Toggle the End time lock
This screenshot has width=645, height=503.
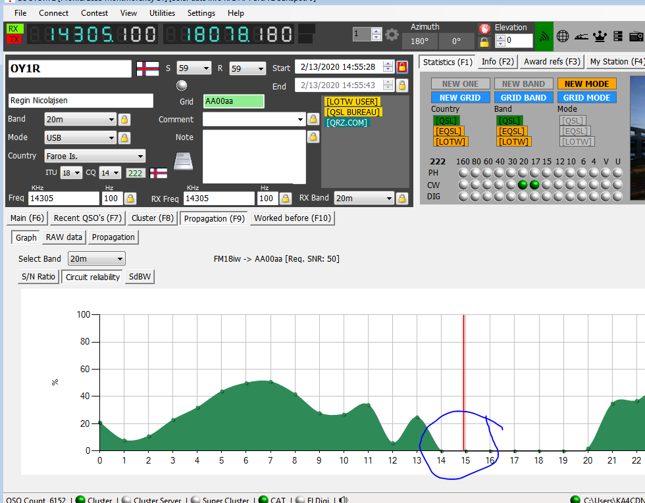(x=402, y=85)
